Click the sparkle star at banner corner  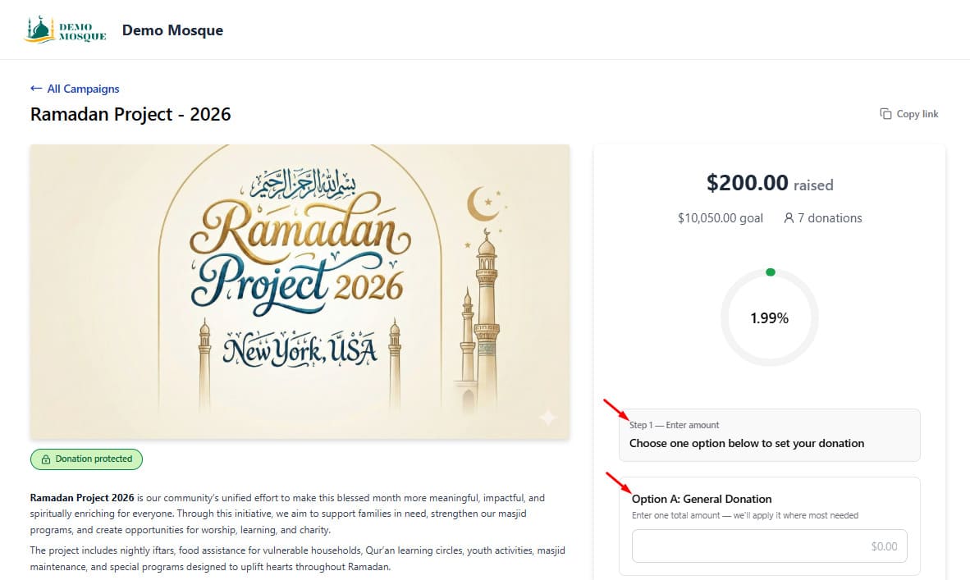coord(547,418)
